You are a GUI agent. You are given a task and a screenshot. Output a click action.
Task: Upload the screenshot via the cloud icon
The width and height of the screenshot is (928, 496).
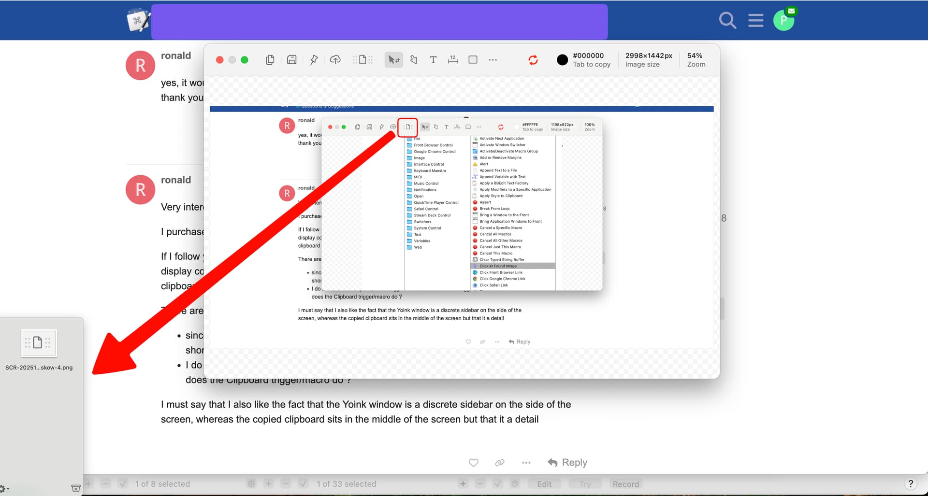pyautogui.click(x=335, y=60)
